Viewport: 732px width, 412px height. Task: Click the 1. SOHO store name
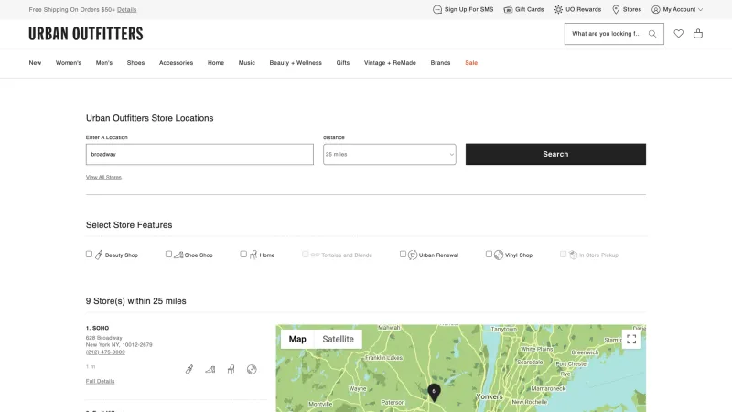97,328
